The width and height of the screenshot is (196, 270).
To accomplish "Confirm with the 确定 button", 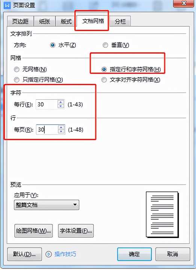I will [x=134, y=254].
